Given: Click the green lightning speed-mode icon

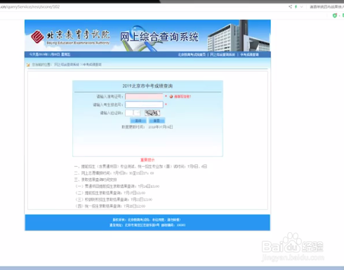Looking at the screenshot, I should click(x=296, y=7).
